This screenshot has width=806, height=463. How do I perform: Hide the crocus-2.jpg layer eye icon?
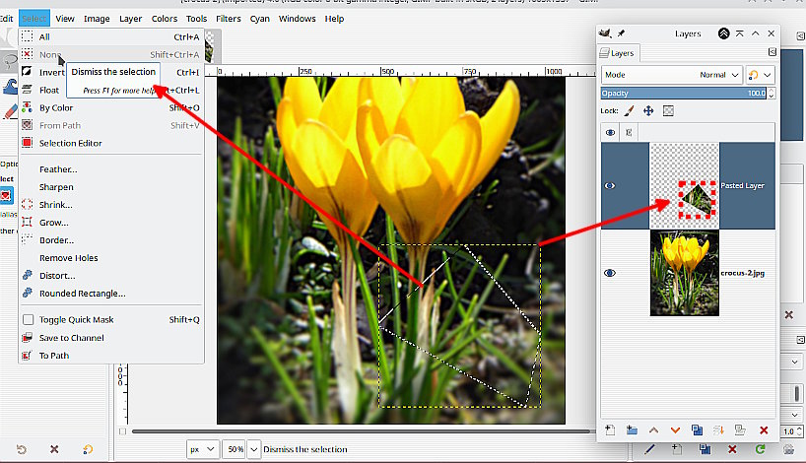coord(610,273)
